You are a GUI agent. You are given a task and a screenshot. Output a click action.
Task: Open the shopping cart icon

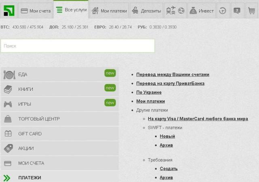251,11
